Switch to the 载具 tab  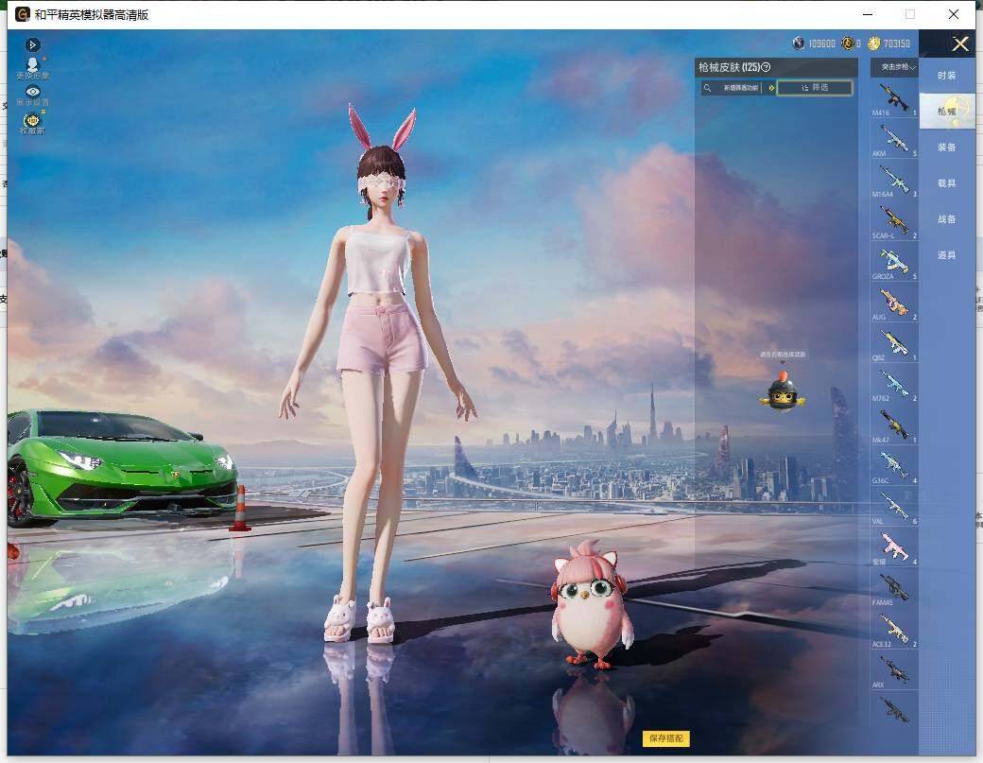[947, 183]
